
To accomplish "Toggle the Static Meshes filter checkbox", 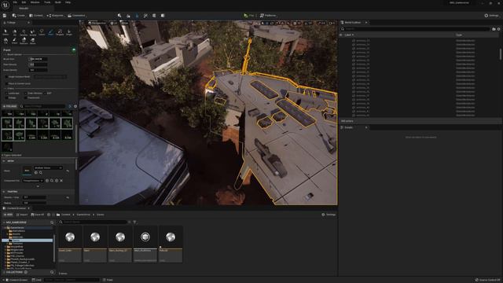I will (25, 93).
